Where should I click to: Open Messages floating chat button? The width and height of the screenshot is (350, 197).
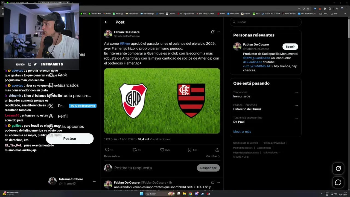[x=338, y=182]
